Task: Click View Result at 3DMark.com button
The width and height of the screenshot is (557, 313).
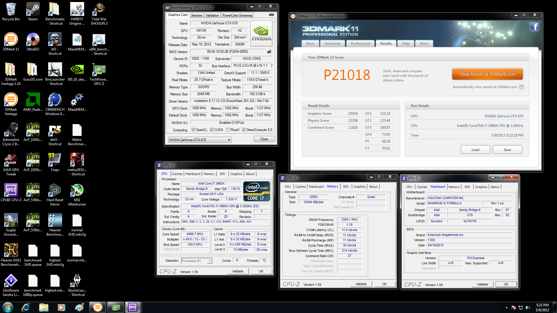Action: pos(487,74)
